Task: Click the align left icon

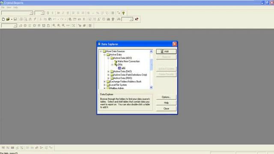Action: coord(73,13)
